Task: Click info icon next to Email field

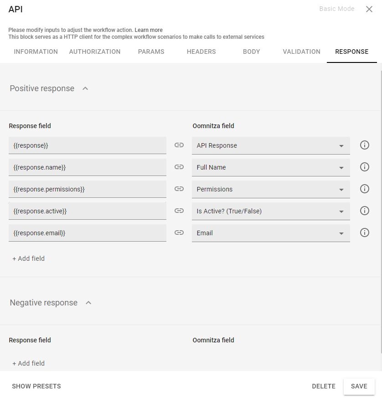Action: [364, 233]
